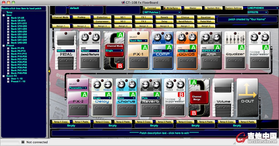Open the WAH/FV type dropdown
This screenshot has width=279, height=146.
66,51
